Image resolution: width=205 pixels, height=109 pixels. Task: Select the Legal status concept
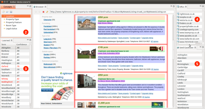click(12, 29)
